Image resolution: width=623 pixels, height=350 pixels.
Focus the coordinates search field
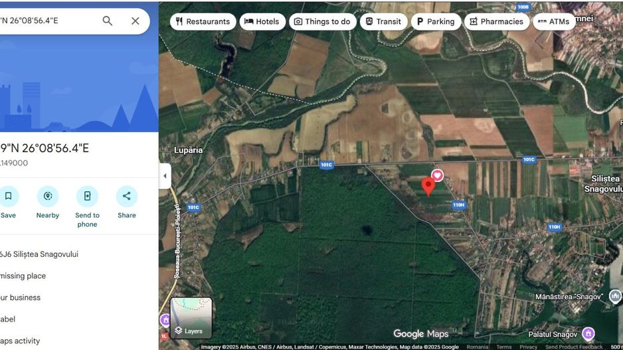[x=48, y=21]
